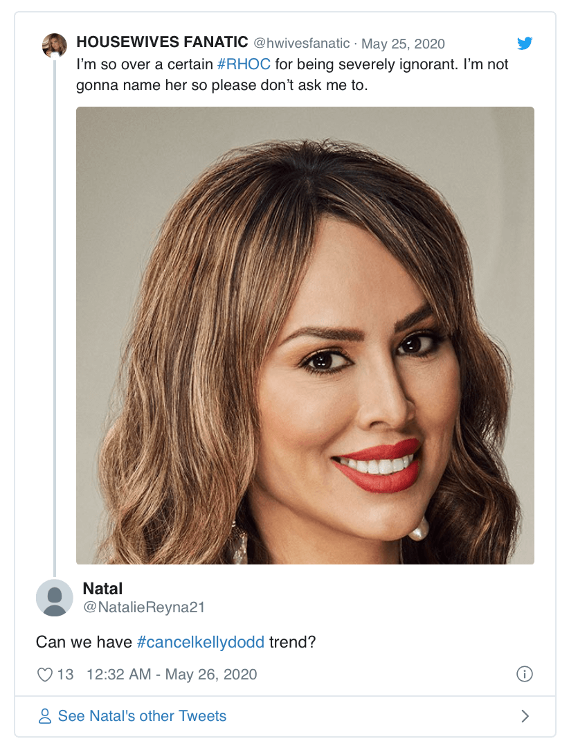
Task: Click the HOUSEWIVES FANATIC display name
Action: coord(162,43)
